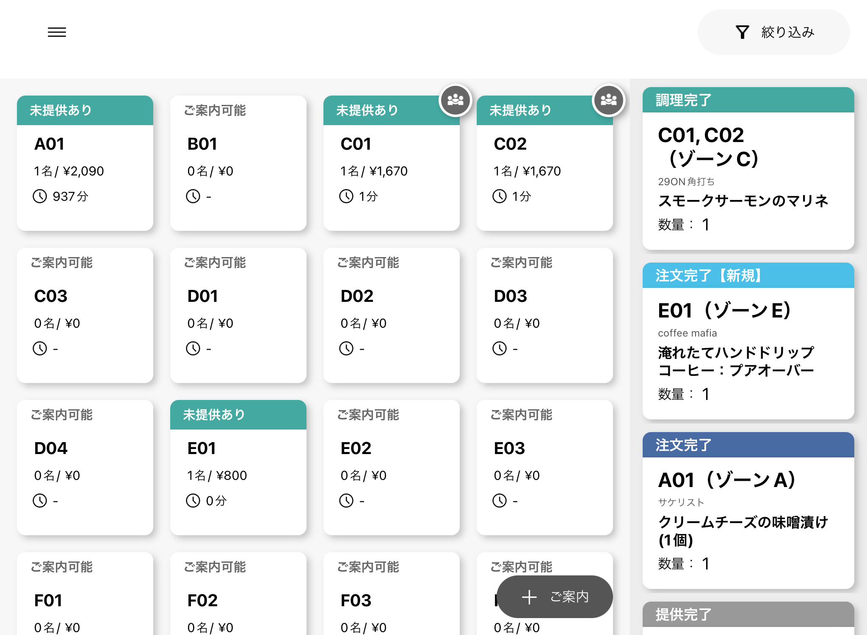Open table card F01

(x=85, y=594)
